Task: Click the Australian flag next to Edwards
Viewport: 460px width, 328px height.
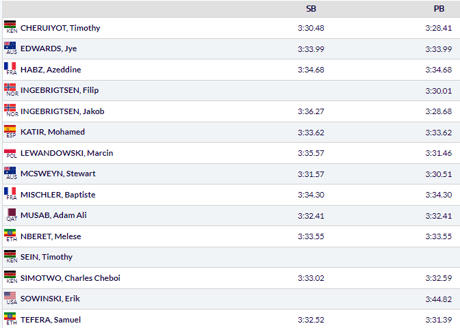Action: (10, 46)
